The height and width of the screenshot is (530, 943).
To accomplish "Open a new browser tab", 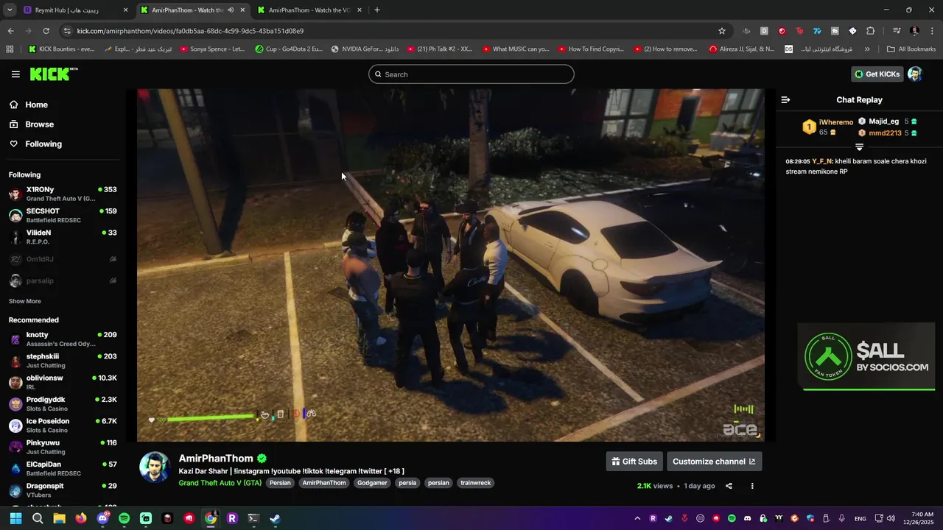I will [377, 10].
